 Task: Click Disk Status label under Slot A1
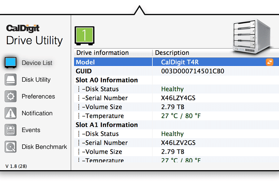point(101,134)
